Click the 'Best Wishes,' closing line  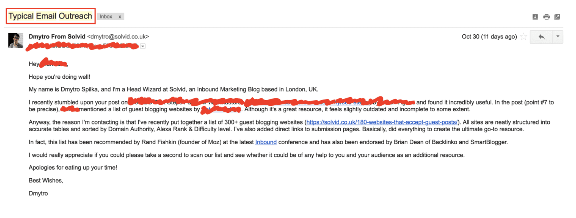[46, 180]
